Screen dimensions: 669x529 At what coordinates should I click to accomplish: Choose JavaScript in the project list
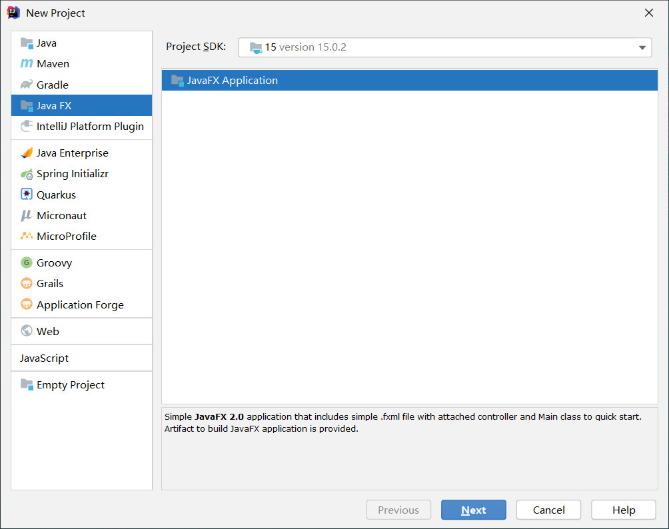(45, 358)
